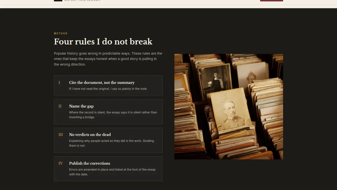This screenshot has height=190, width=337.
Task: Open the 'No verdicts on the dead' card
Action: (108, 140)
